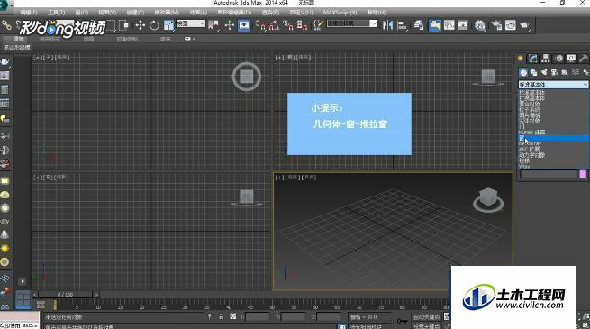The image size is (590, 329).
Task: Click the 自动关键点 Auto Key button
Action: tap(426, 317)
